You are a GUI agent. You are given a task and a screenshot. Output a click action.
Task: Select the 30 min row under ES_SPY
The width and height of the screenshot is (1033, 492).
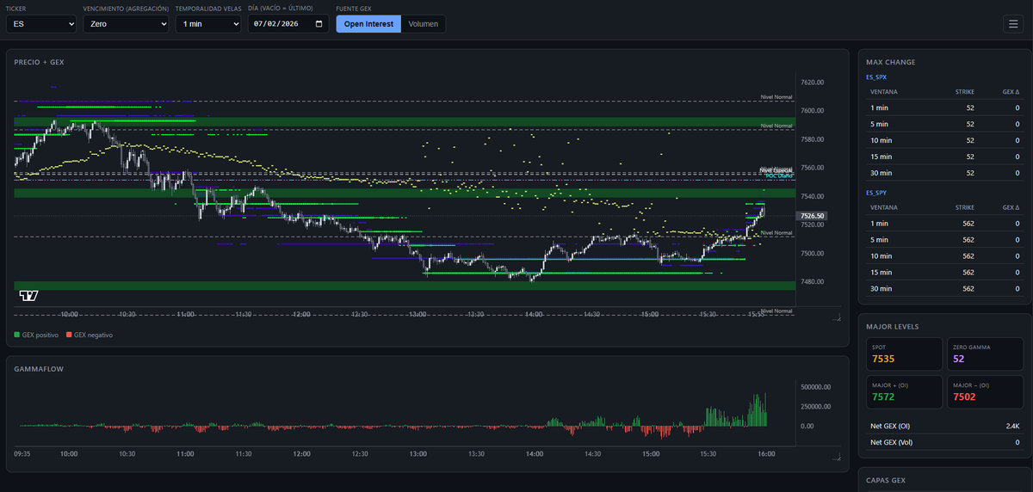[944, 289]
